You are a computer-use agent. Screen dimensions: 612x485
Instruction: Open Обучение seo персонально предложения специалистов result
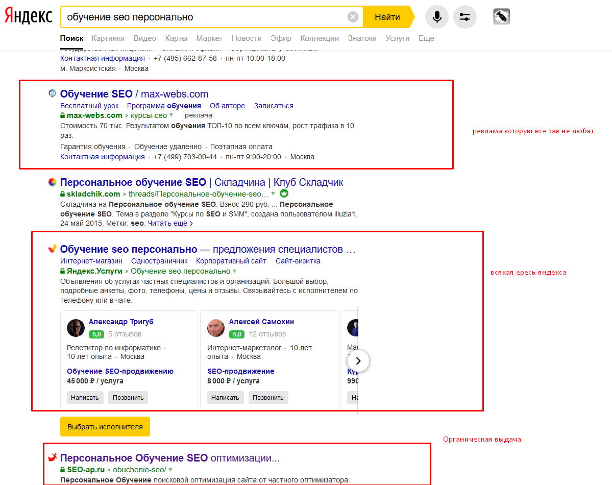(x=208, y=249)
